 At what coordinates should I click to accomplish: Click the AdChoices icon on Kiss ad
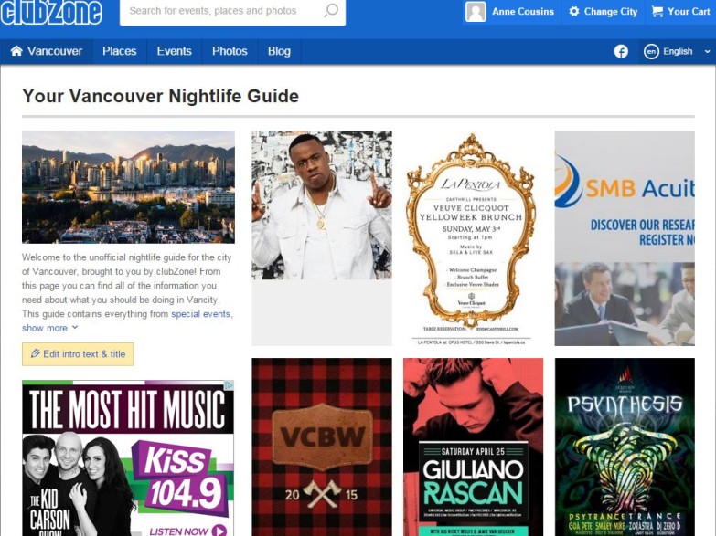click(229, 385)
